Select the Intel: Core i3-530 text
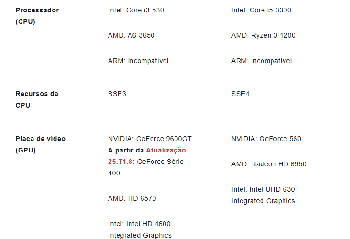 click(136, 10)
